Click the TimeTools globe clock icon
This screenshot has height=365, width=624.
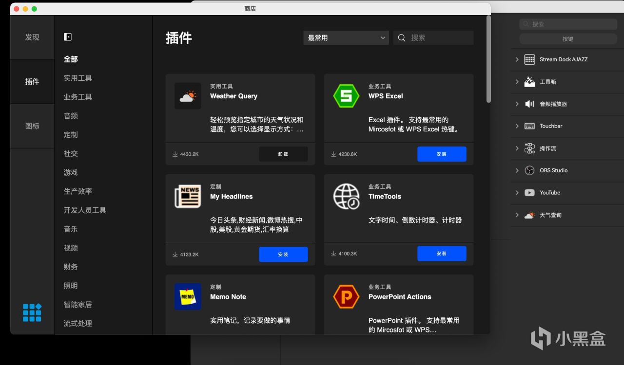point(346,196)
